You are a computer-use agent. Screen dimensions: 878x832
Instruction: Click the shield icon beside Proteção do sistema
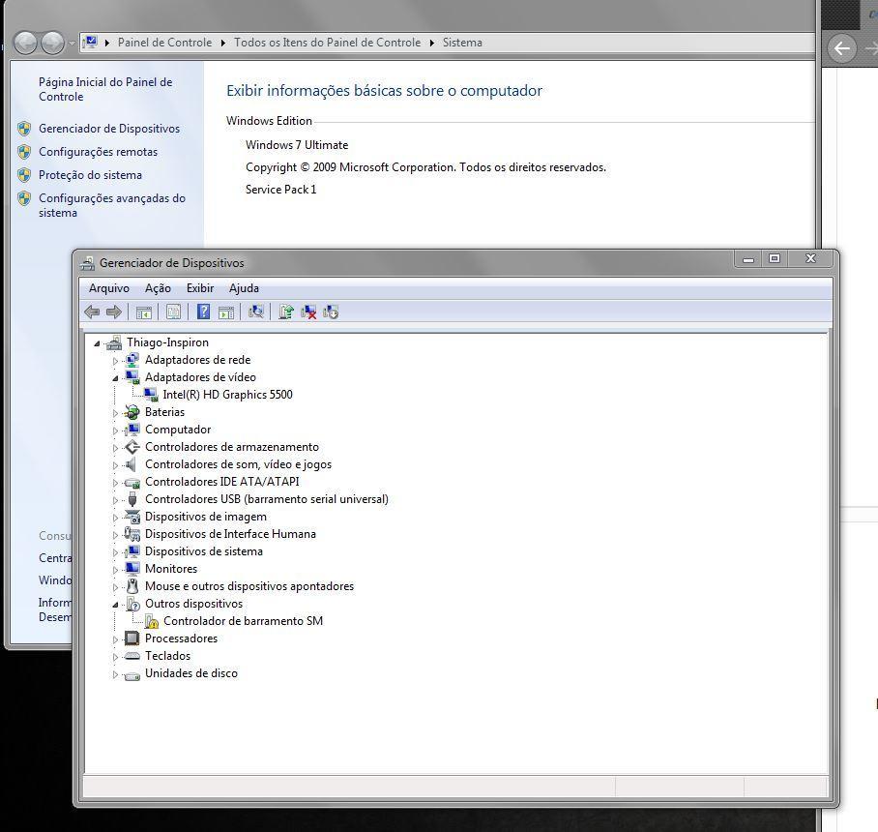coord(24,175)
